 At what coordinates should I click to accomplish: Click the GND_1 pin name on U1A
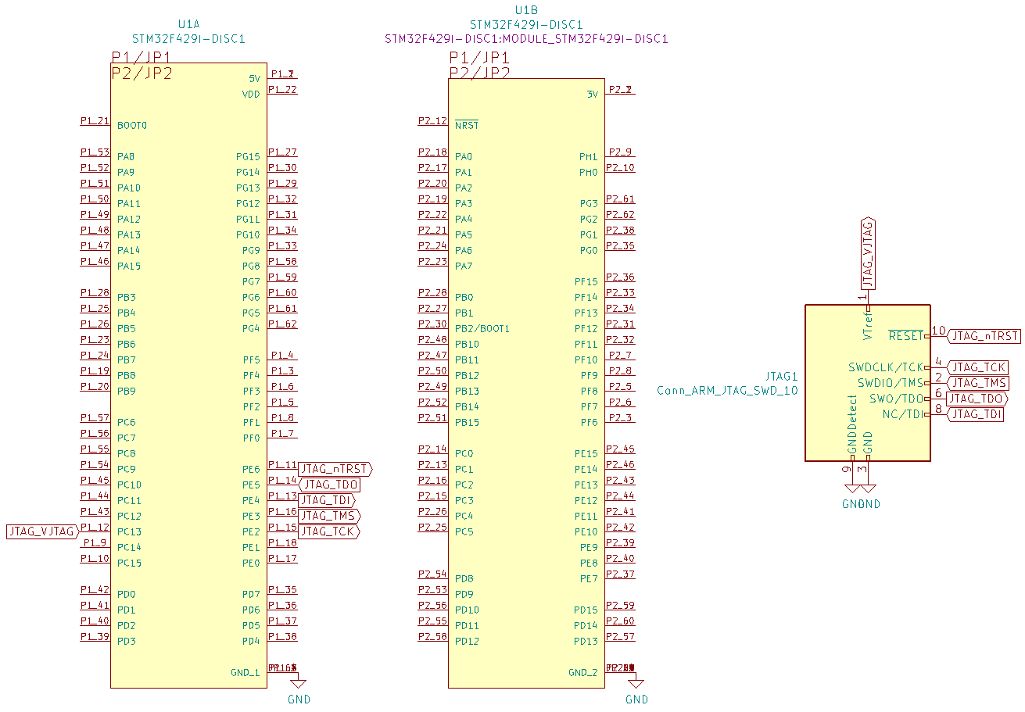[x=245, y=672]
